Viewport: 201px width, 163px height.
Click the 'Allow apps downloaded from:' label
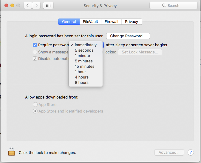pyautogui.click(x=52, y=97)
